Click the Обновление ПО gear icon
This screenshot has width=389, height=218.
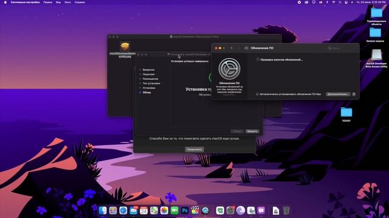[229, 69]
